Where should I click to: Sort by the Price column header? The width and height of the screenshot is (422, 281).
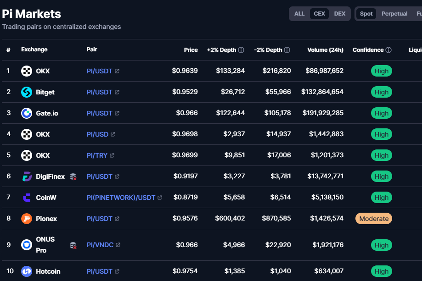(x=191, y=50)
